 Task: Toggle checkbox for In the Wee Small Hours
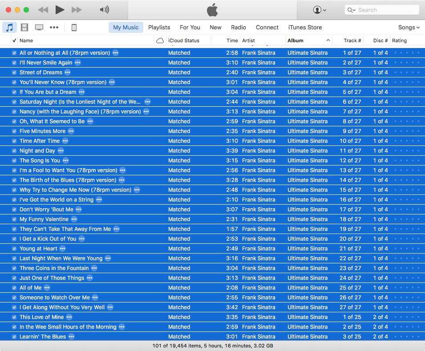click(14, 327)
